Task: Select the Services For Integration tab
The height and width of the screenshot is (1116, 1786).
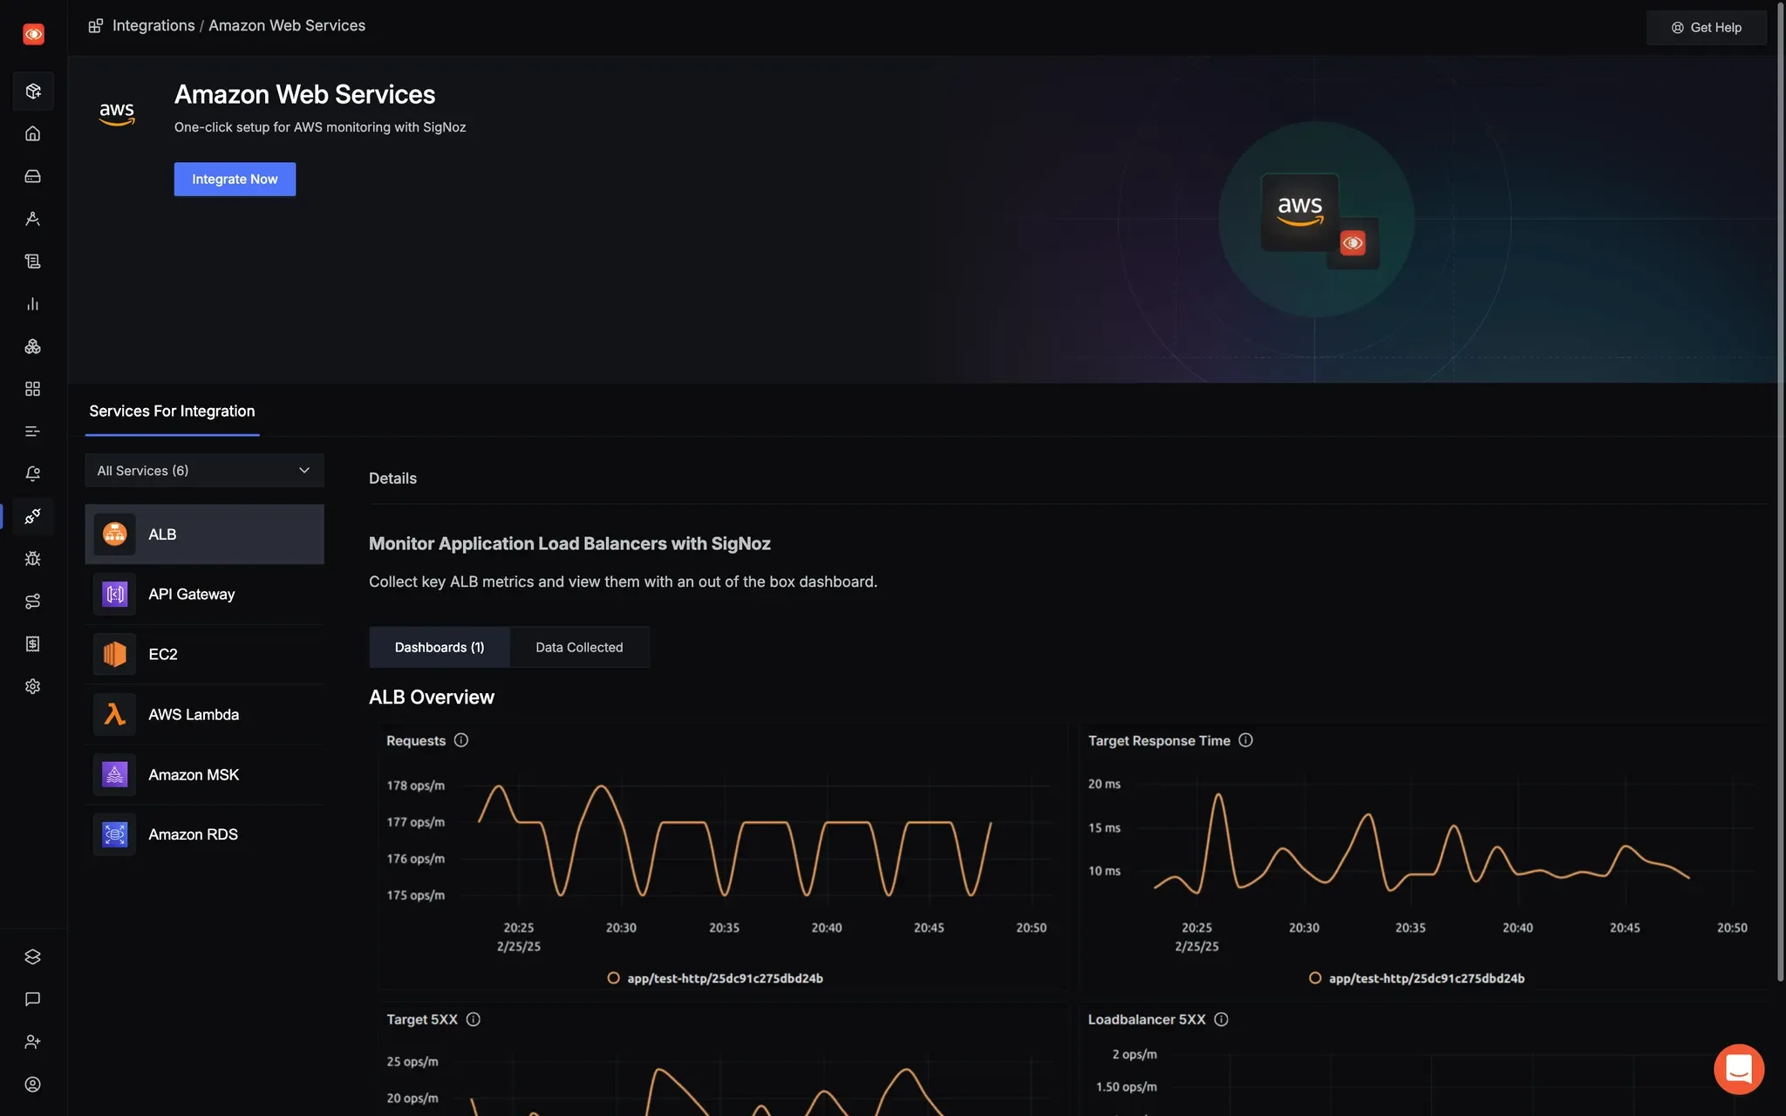Action: coord(172,412)
